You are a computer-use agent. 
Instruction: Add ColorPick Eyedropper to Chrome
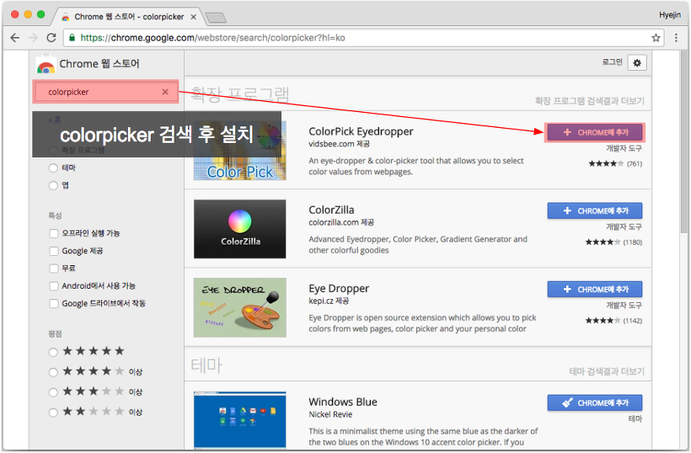tap(595, 132)
